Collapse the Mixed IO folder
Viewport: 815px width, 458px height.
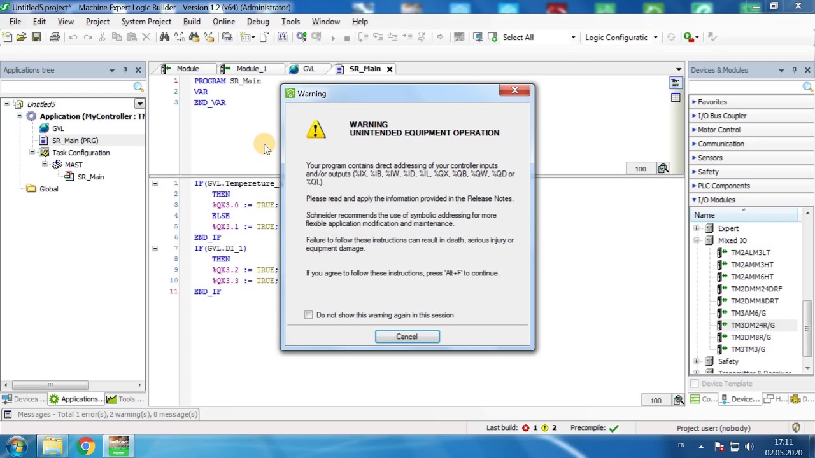pos(697,240)
